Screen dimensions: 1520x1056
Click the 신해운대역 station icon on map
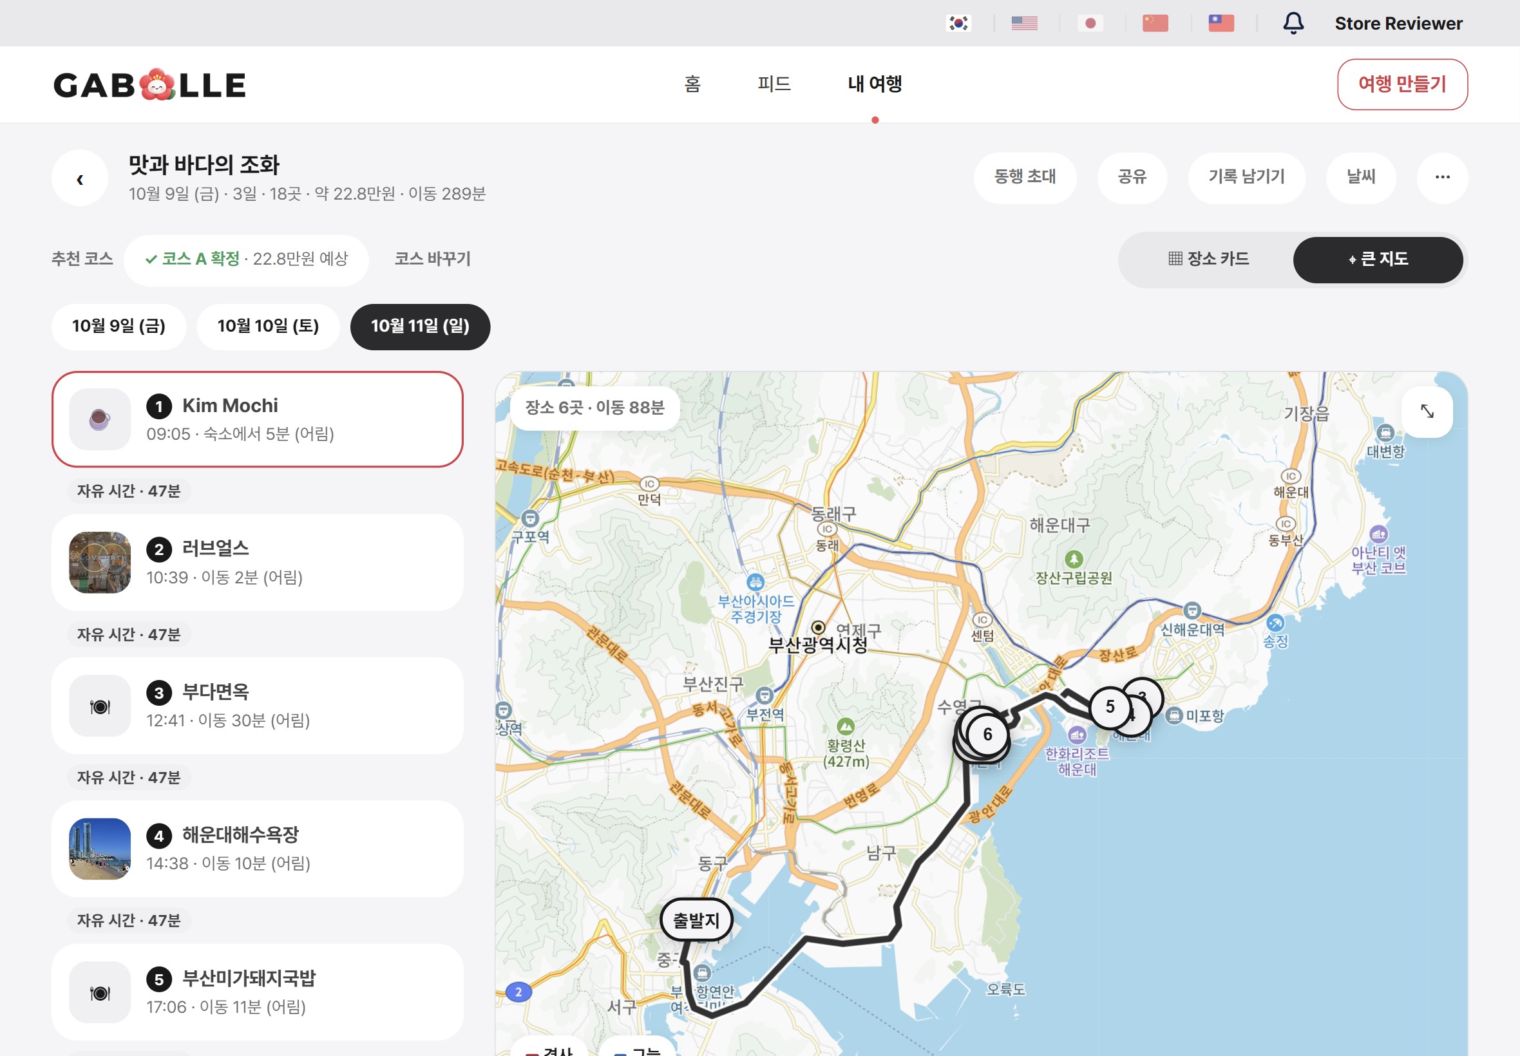coord(1192,610)
